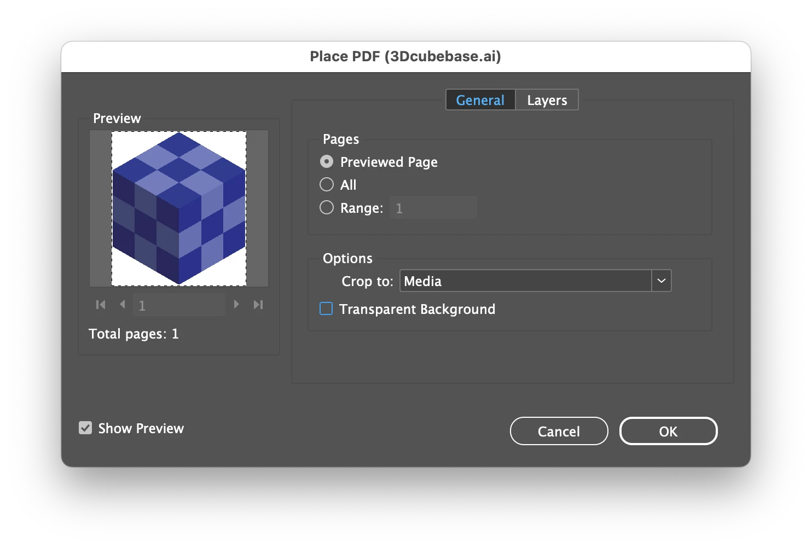Choose the All pages radio option

(x=327, y=185)
